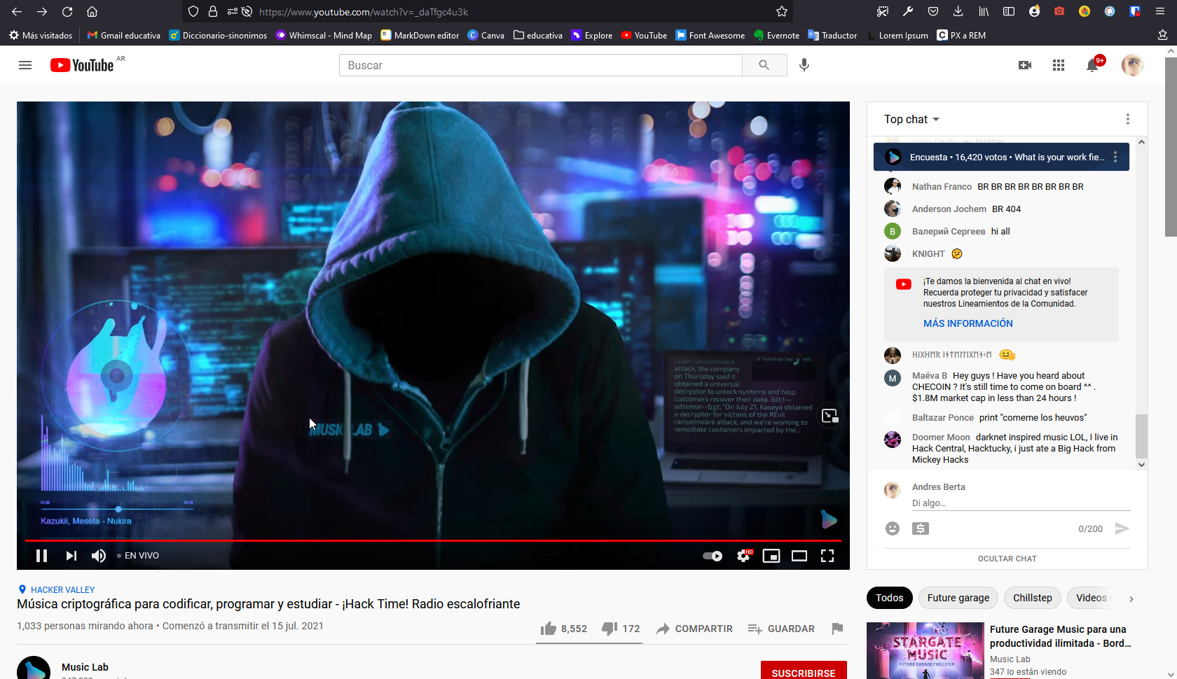Open the live chat options menu
Viewport: 1177px width, 679px height.
tap(1128, 119)
